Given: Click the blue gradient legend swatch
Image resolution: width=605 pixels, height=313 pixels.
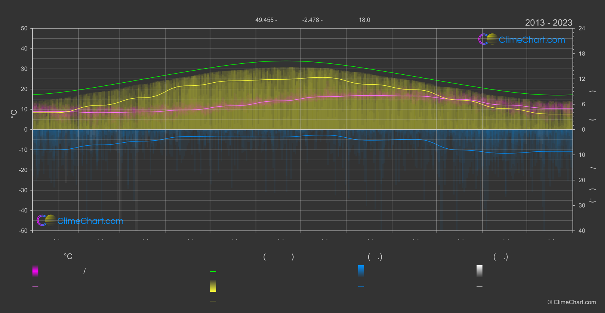Looking at the screenshot, I should [x=361, y=271].
